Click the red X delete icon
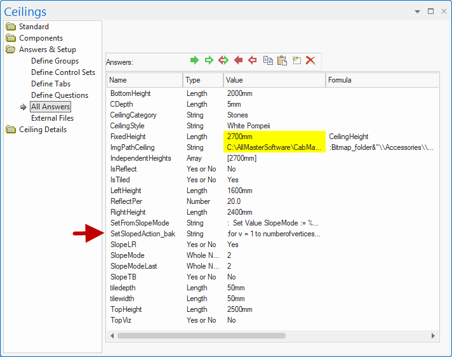452x357 pixels. pos(310,60)
